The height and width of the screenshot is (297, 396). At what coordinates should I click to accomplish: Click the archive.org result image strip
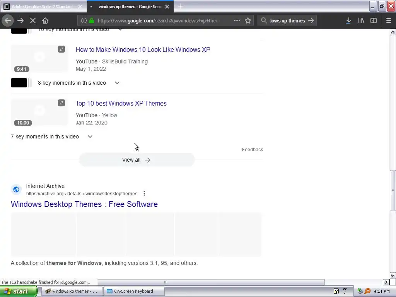pyautogui.click(x=136, y=234)
